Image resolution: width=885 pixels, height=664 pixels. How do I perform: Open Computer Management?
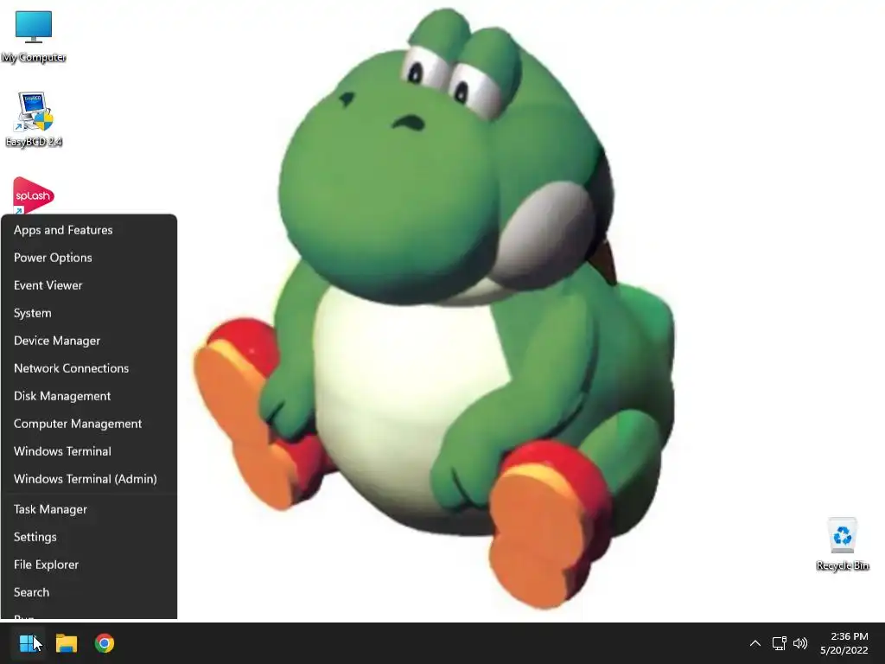click(x=89, y=424)
